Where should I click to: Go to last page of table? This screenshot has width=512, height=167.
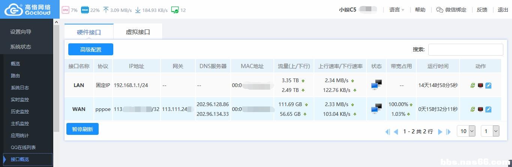point(448,132)
